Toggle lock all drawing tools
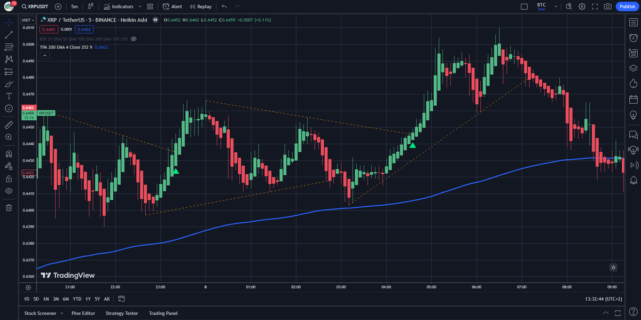 coord(9,178)
